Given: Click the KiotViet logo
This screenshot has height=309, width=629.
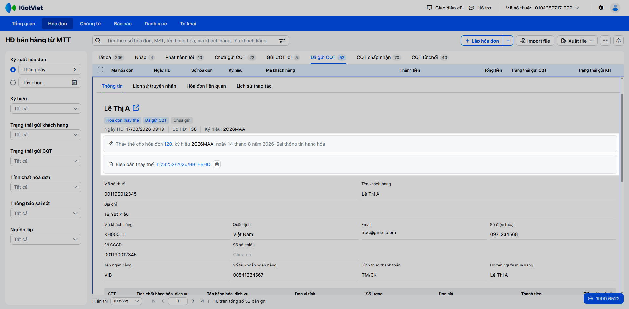Looking at the screenshot, I should [x=24, y=8].
